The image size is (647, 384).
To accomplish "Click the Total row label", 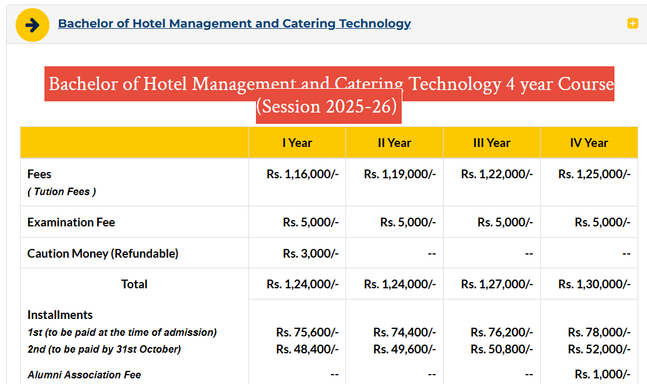I will tap(134, 284).
